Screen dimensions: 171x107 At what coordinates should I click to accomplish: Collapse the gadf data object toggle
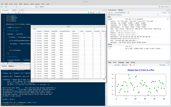[108, 19]
